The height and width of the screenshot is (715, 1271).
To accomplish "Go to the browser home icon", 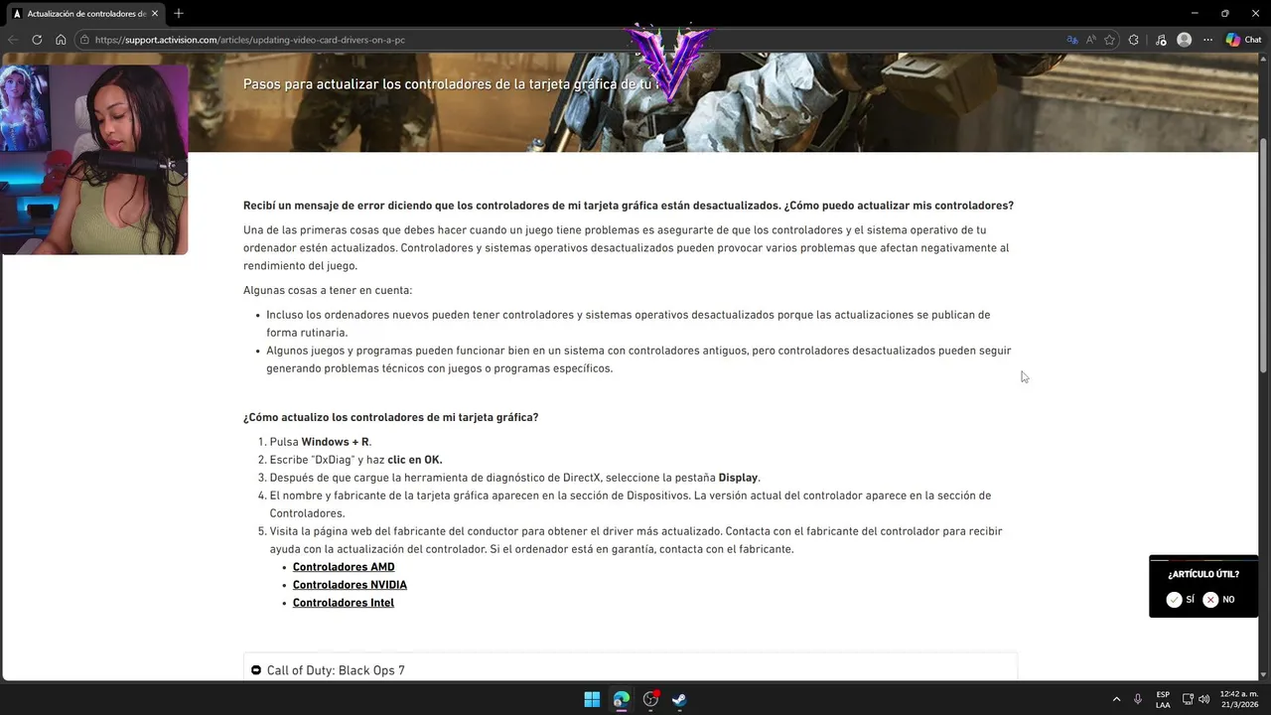I will (x=61, y=40).
